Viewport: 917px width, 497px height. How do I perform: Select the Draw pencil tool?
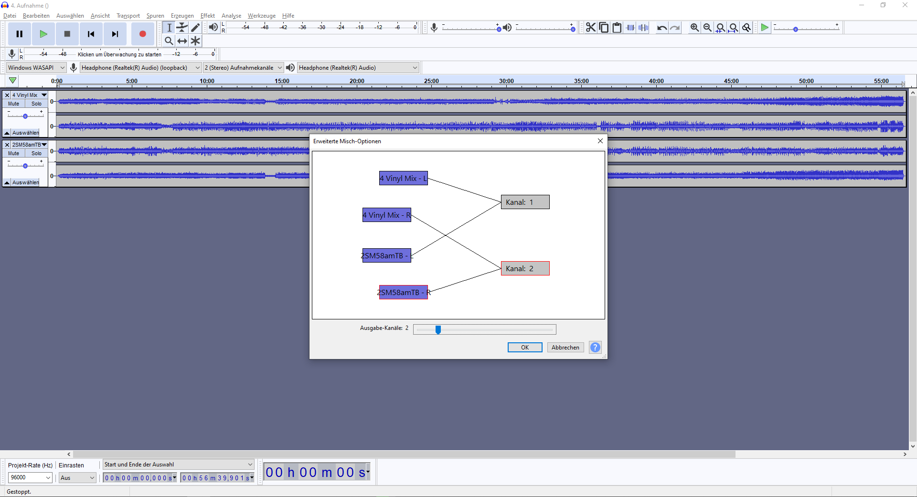pyautogui.click(x=195, y=27)
